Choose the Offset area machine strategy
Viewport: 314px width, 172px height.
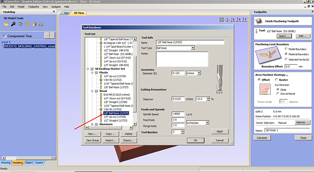pyautogui.click(x=259, y=79)
